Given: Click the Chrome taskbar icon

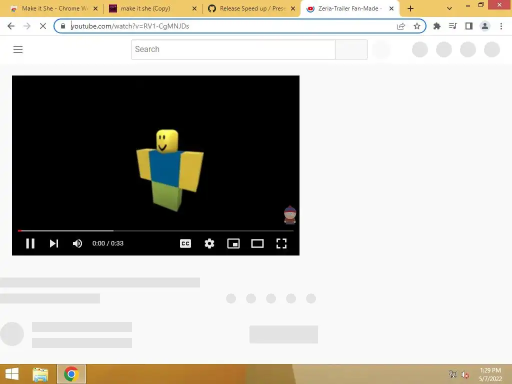Looking at the screenshot, I should 71,374.
